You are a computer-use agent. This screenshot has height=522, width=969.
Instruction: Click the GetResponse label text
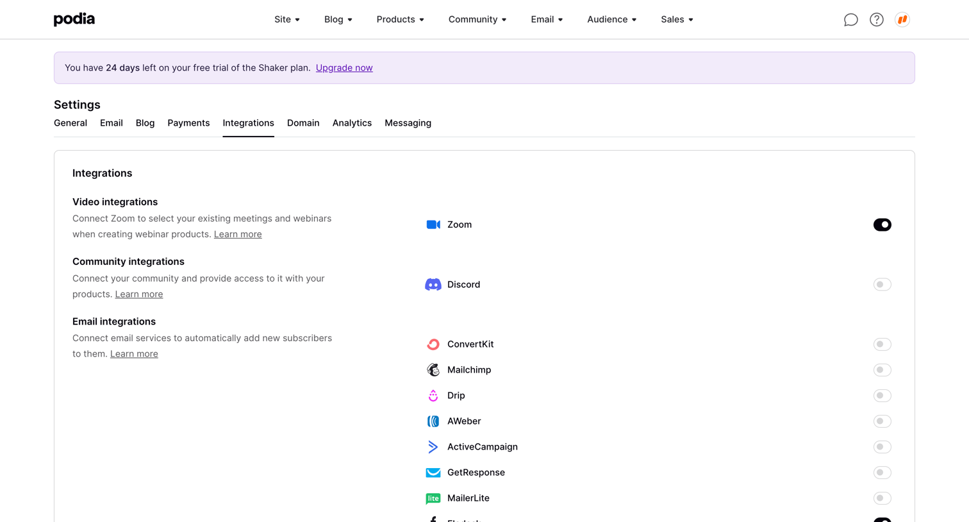(x=476, y=473)
